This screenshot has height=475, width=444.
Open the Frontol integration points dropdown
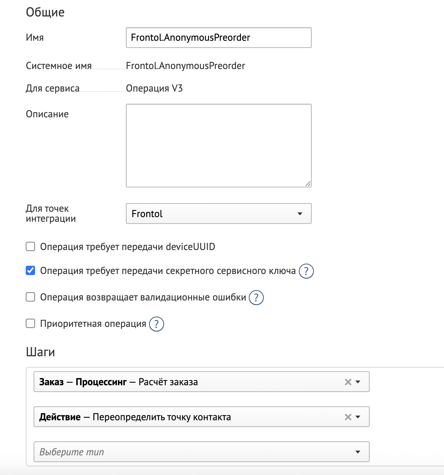coord(218,214)
